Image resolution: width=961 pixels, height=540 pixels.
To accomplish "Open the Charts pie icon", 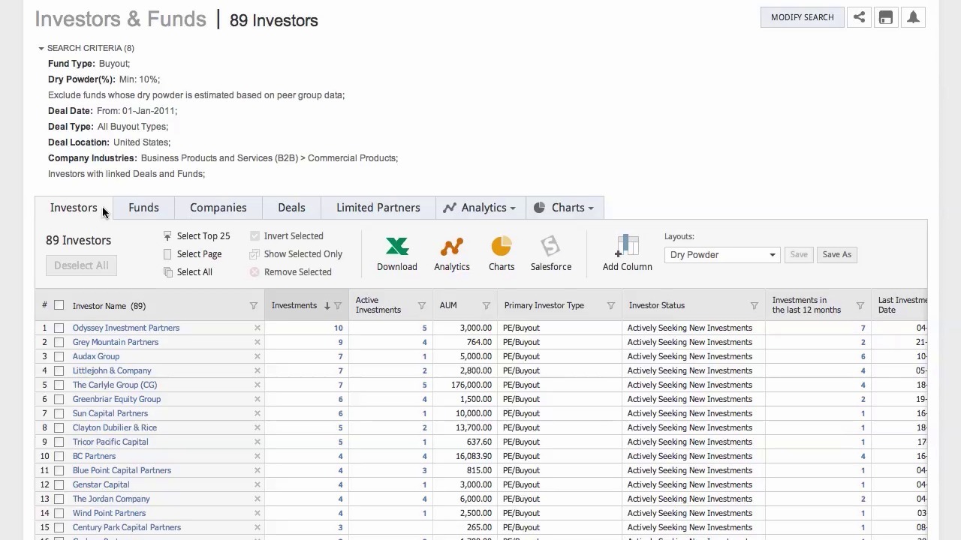I will [x=502, y=253].
